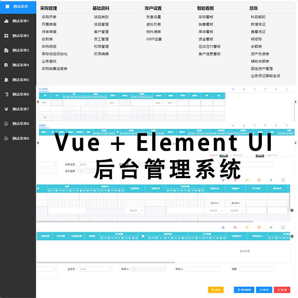Viewport: 298px width, 298px height.
Task: Open 权限编辑
Action: pos(101,54)
